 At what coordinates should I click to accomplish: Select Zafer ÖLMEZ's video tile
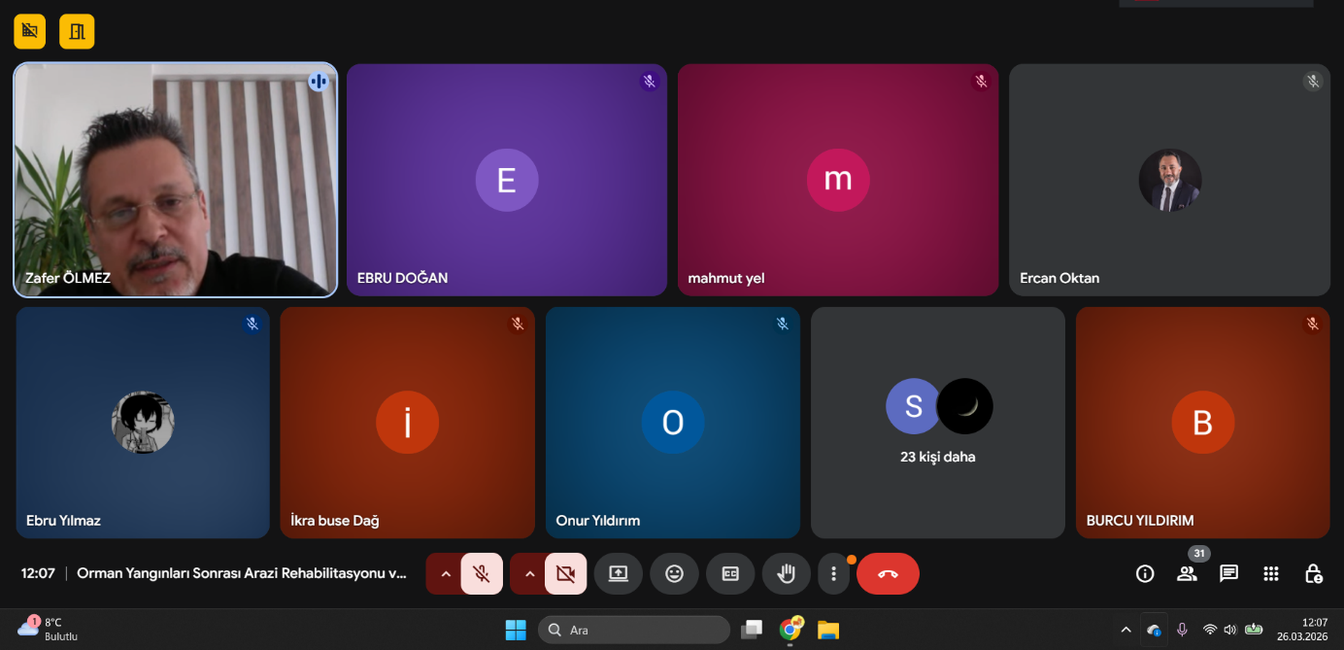pos(175,180)
